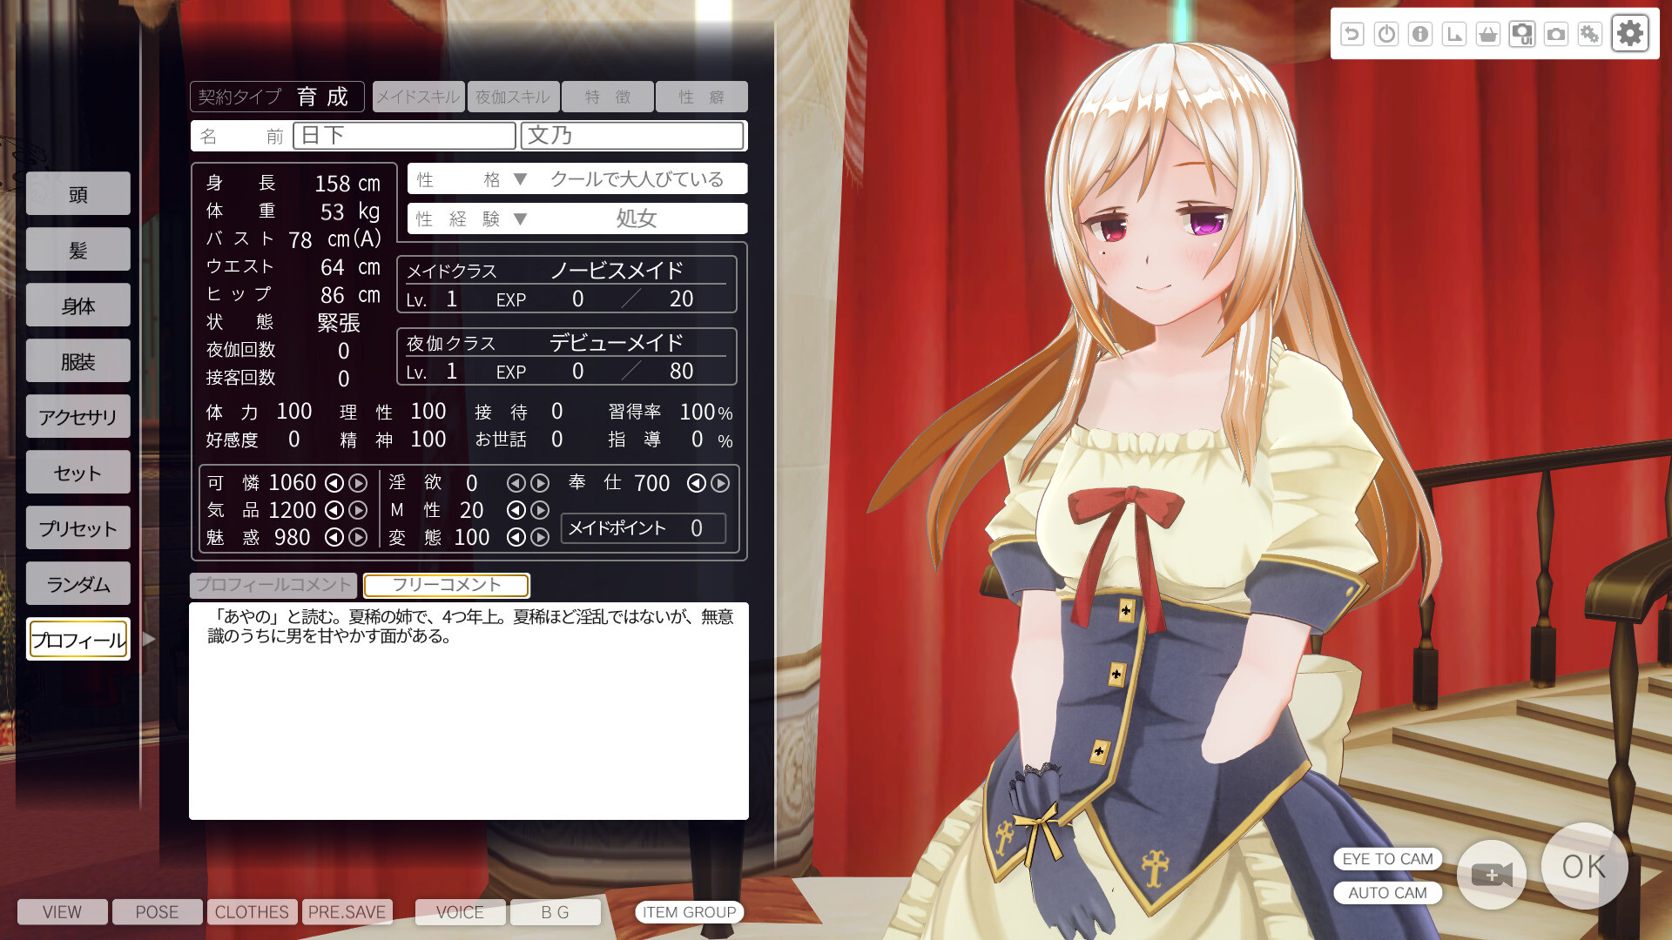Switch to the フリーコメント tab
This screenshot has width=1672, height=940.
(x=447, y=585)
